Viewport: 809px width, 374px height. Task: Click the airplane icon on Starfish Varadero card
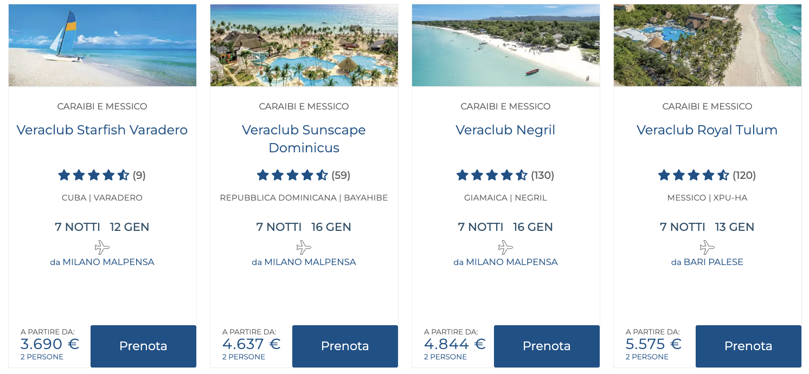[x=102, y=248]
